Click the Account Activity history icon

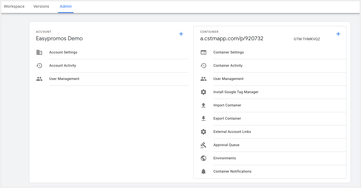(39, 66)
